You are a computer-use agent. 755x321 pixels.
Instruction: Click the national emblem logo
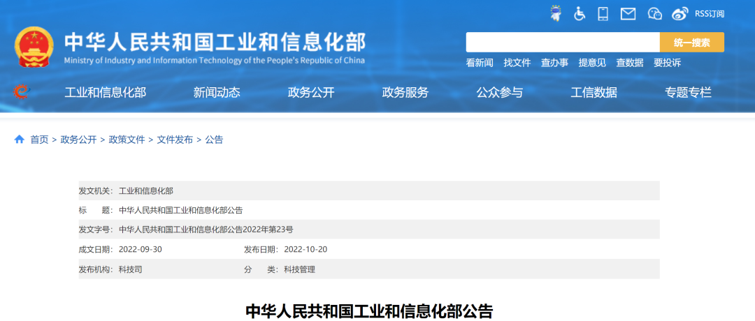(x=34, y=47)
